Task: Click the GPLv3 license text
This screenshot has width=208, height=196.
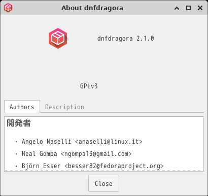Action: tap(89, 86)
